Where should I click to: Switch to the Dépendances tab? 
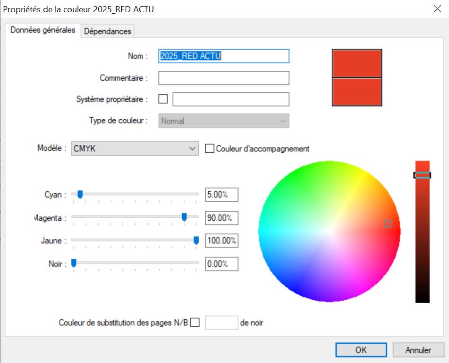[107, 31]
